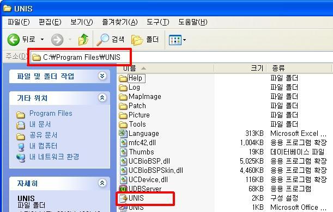Collapse the 자세히 details panel
333x212 pixels.
click(102, 183)
